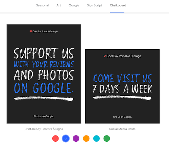The image size is (169, 146).
Task: Click the location pin on the social post
Action: click(105, 56)
